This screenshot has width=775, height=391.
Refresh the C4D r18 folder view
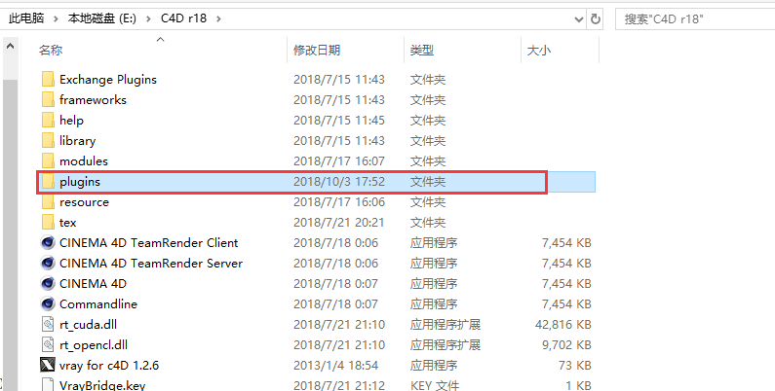coord(596,18)
